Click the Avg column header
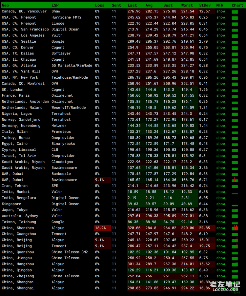This screenshot has width=246, height=296. 149,5
